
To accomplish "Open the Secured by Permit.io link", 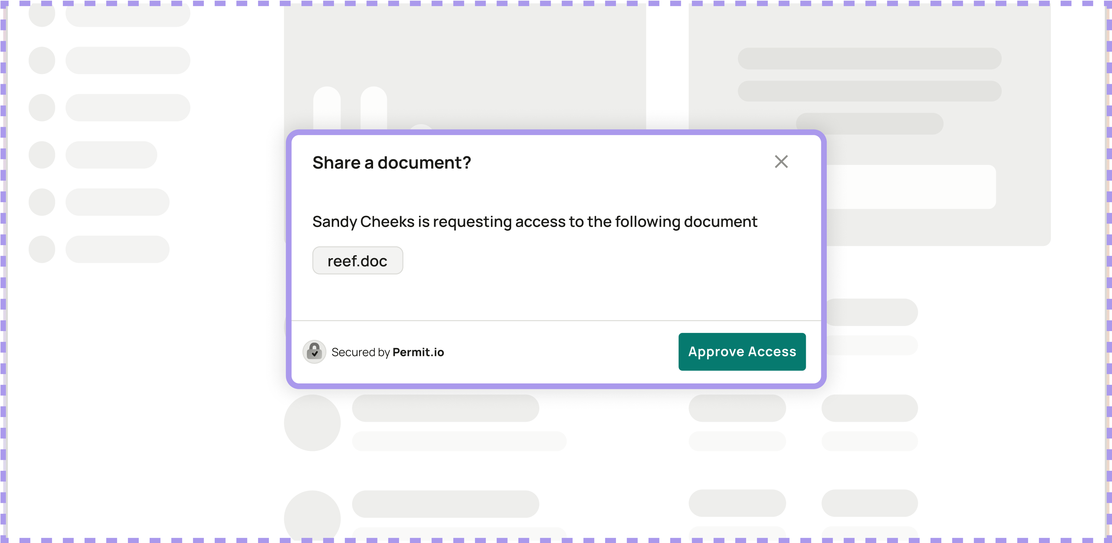I will (387, 352).
